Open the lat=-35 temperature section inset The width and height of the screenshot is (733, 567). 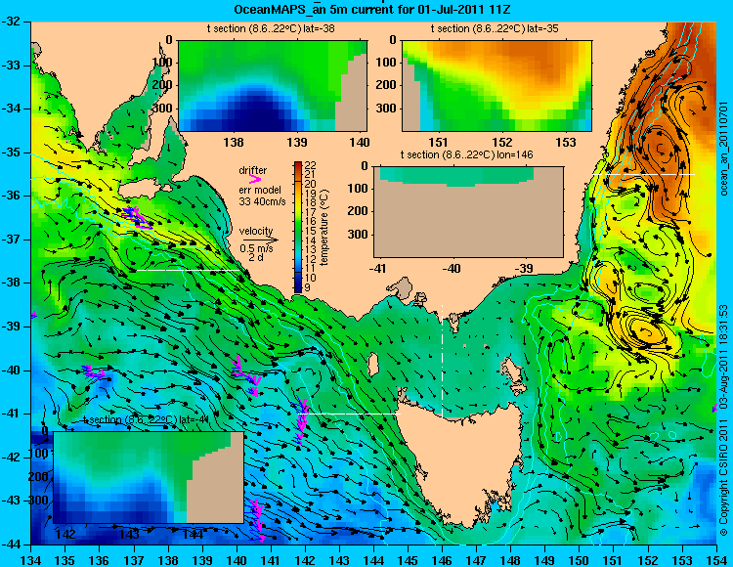click(x=496, y=86)
